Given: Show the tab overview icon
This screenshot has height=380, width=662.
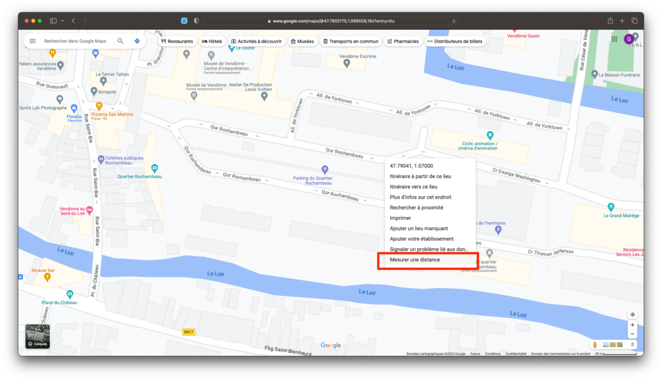Looking at the screenshot, I should pyautogui.click(x=634, y=21).
